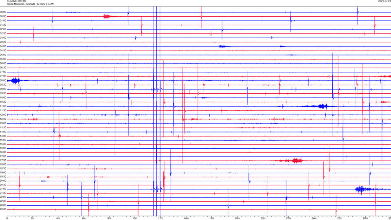Select the 04:30 trace time label

tap(3, 51)
